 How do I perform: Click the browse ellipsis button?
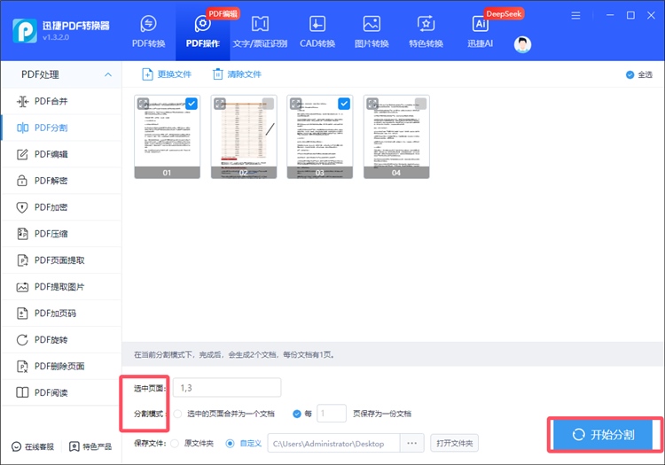[411, 444]
